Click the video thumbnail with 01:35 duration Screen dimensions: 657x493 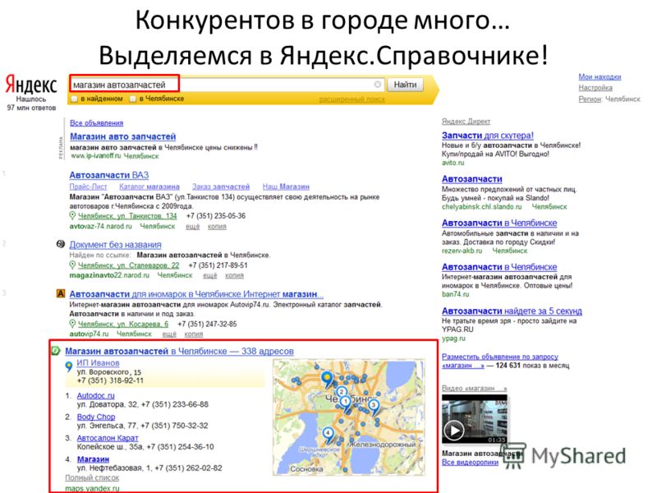(475, 419)
